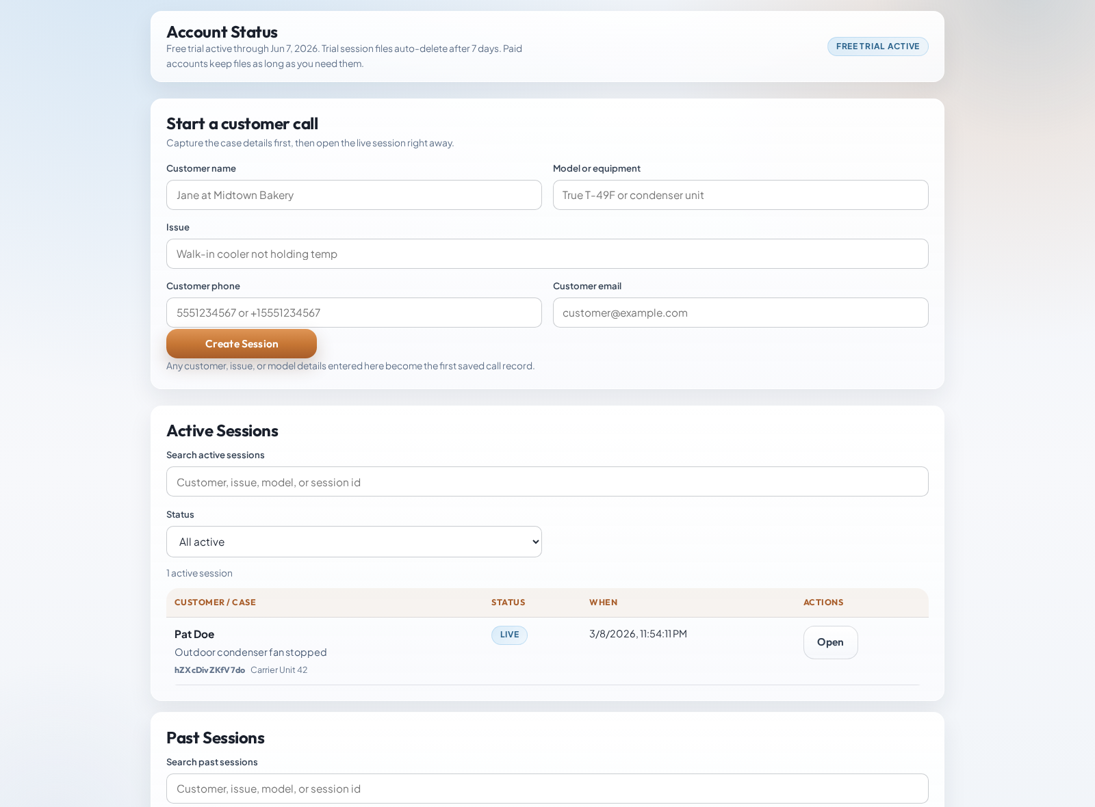This screenshot has height=807, width=1095.
Task: Click the FREE TRIAL ACTIVE badge
Action: [877, 46]
